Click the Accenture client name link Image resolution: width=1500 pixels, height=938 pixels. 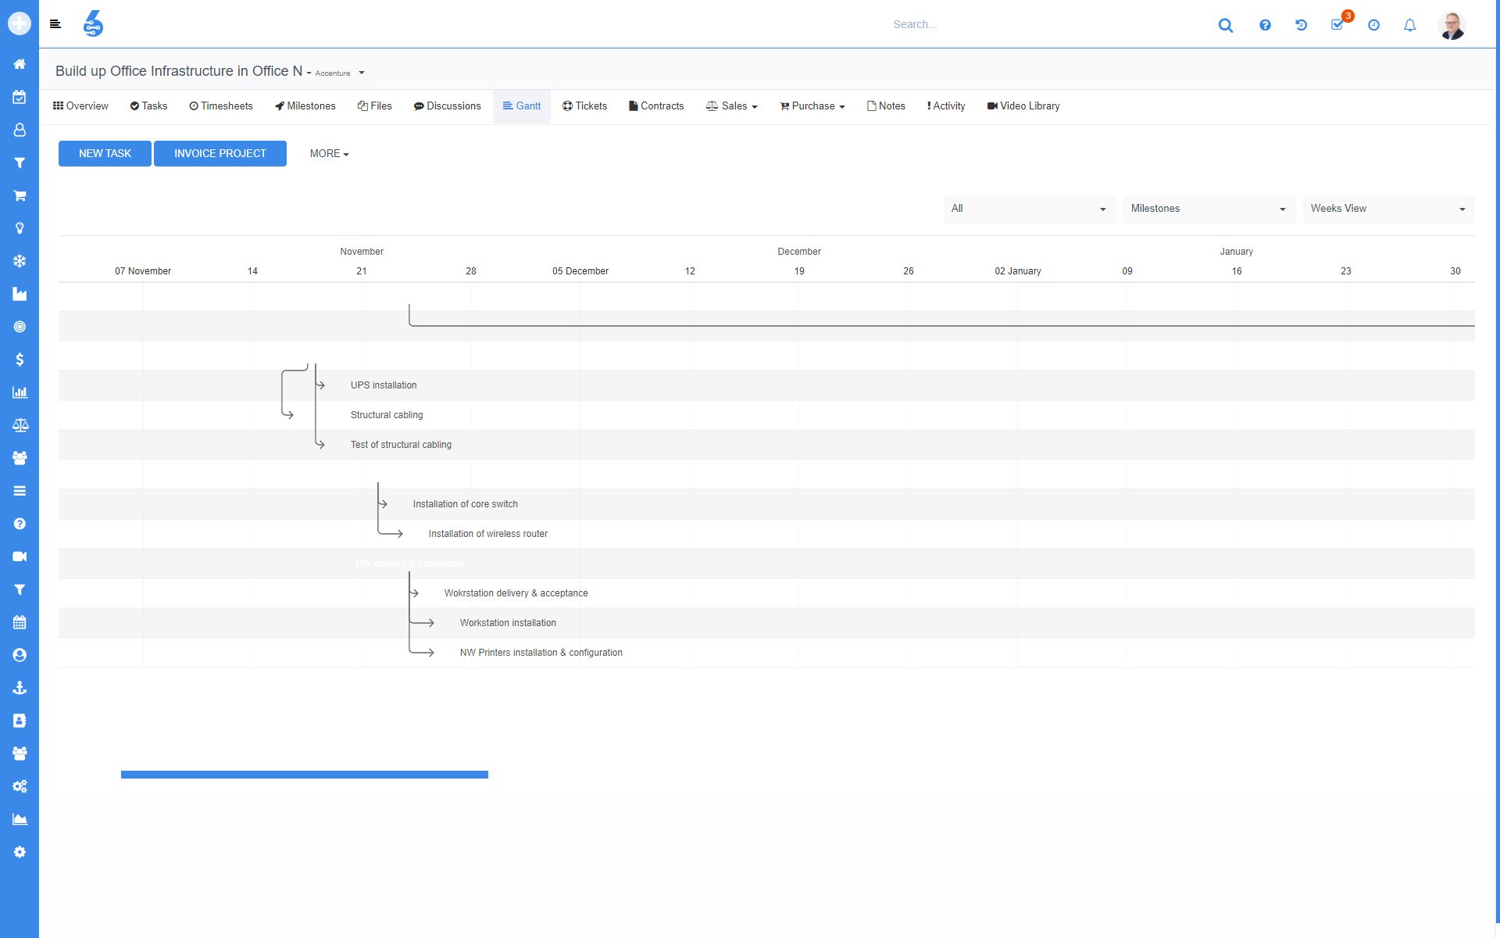[x=331, y=73]
